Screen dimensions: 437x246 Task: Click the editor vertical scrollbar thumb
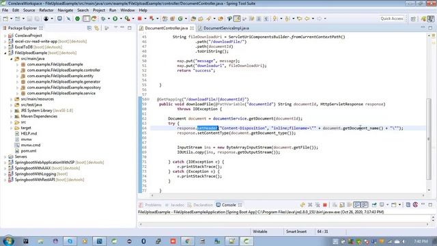429,139
